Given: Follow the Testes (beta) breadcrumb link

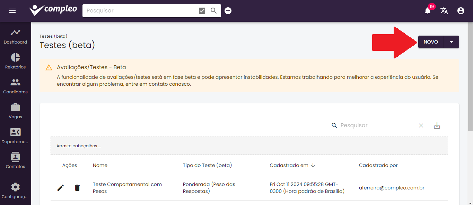Looking at the screenshot, I should point(53,36).
